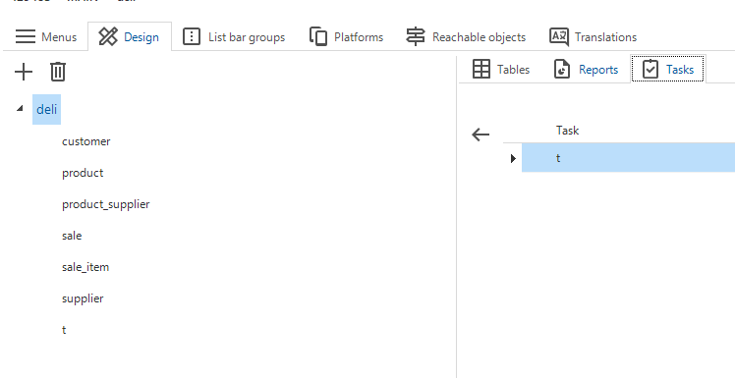
Task: Click the Platforms copy icon
Action: (x=318, y=36)
